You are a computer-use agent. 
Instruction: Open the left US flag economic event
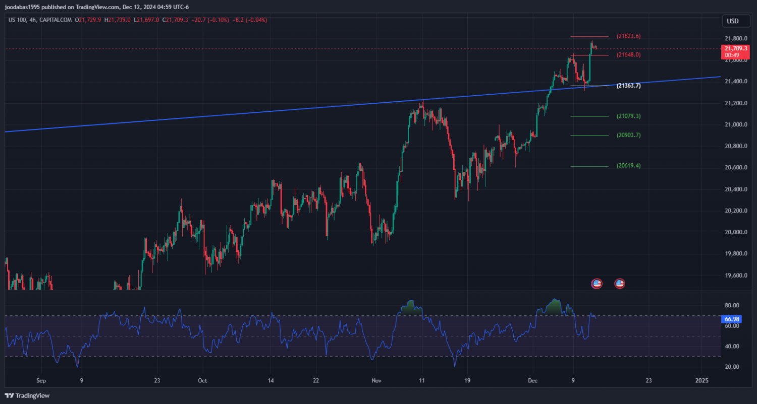point(597,284)
